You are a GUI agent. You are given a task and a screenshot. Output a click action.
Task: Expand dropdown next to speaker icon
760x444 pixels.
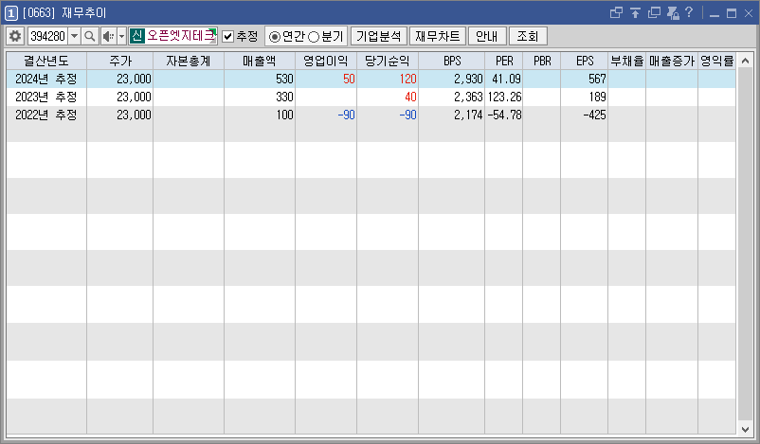pos(121,36)
